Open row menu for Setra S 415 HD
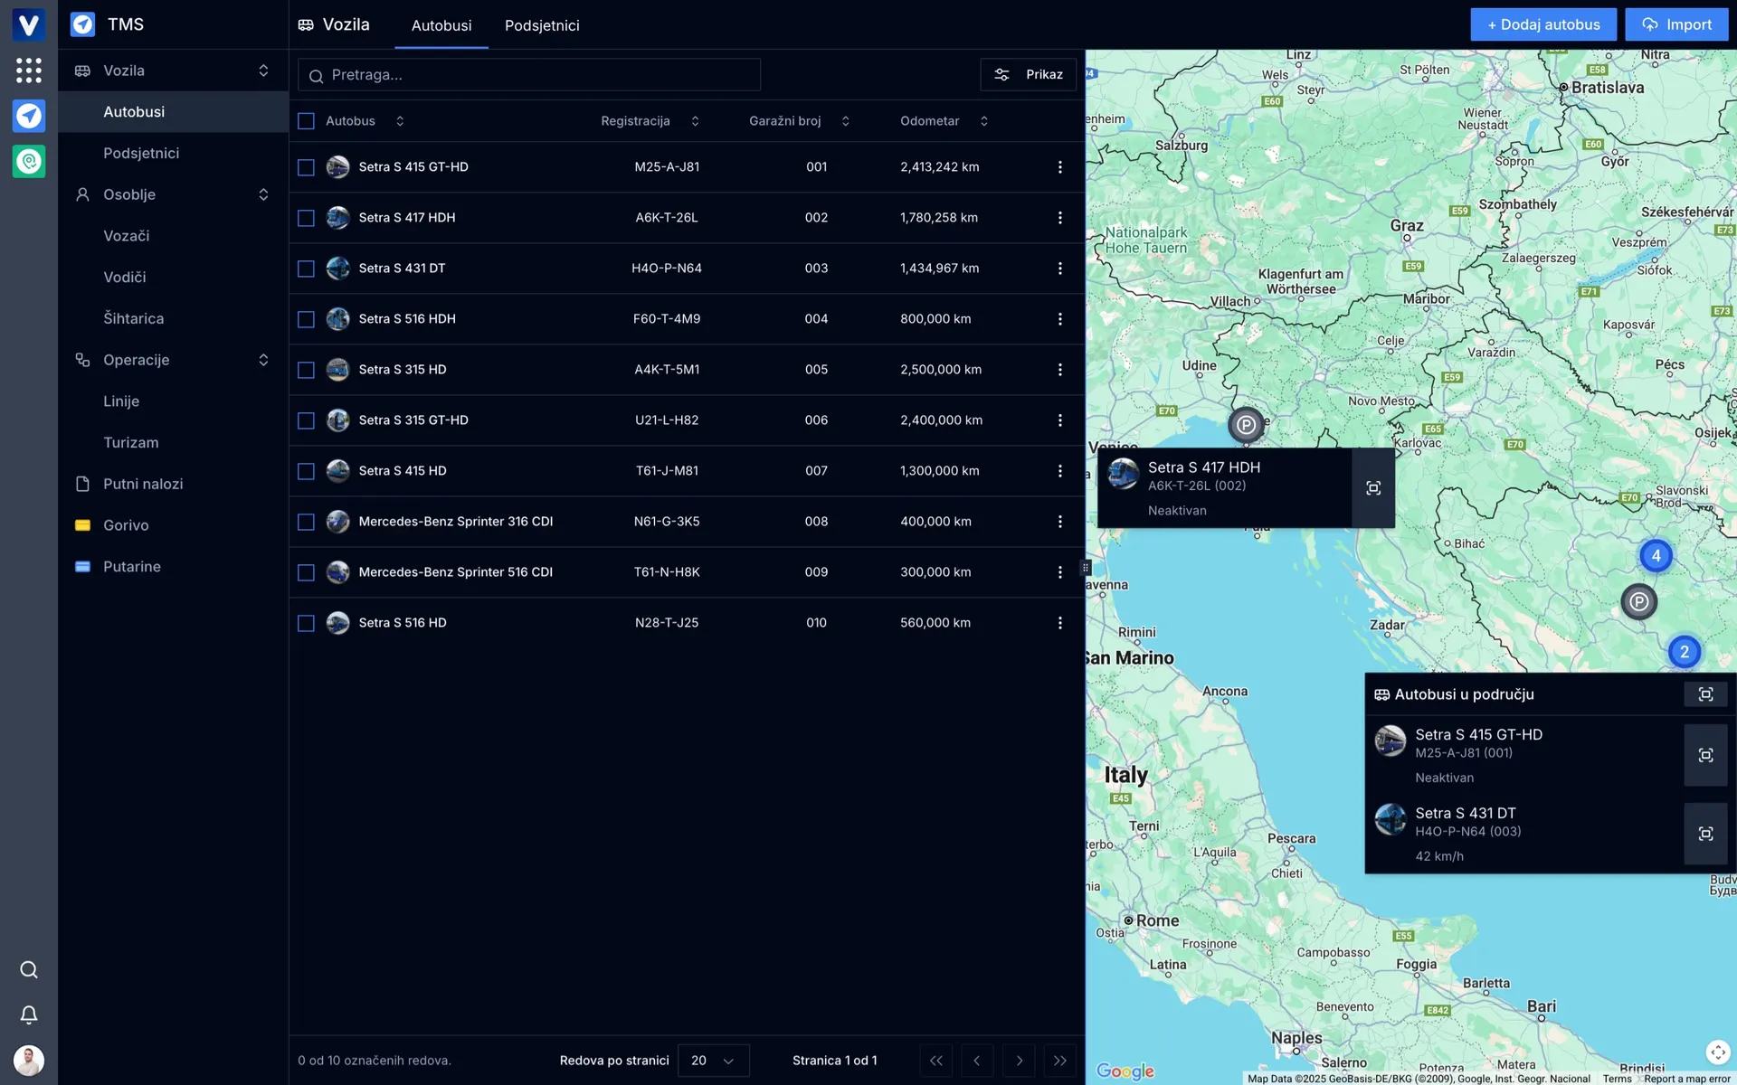This screenshot has height=1085, width=1737. click(x=1060, y=471)
